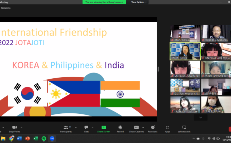Toggle camera with Stop Video
This screenshot has width=231, height=143.
(14, 128)
